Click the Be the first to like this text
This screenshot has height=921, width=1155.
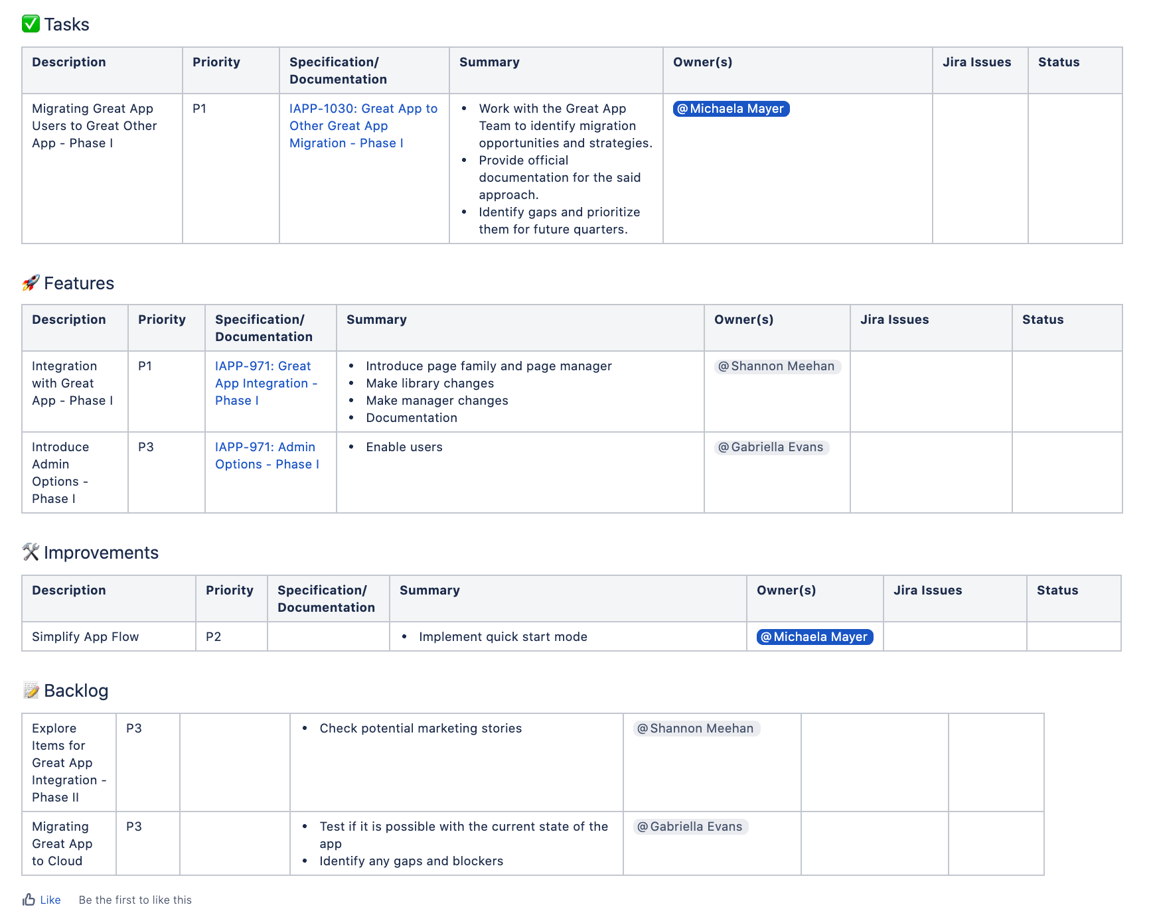(x=135, y=900)
